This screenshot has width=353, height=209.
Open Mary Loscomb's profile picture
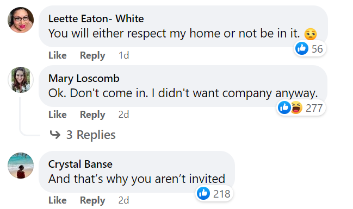tap(21, 80)
